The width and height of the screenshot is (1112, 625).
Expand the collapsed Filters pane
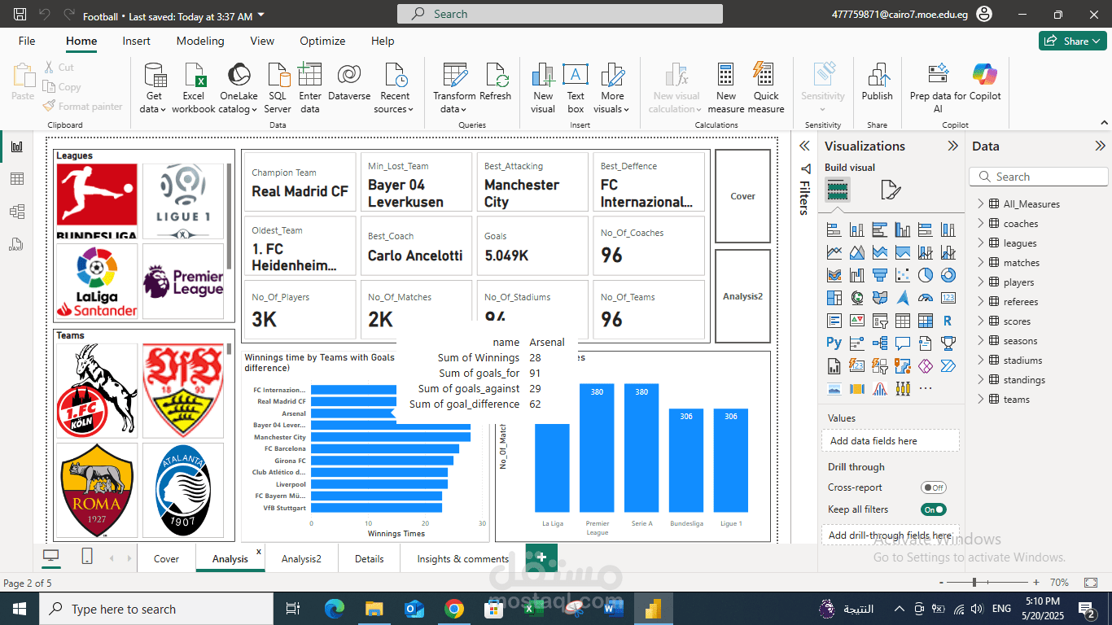click(x=805, y=146)
